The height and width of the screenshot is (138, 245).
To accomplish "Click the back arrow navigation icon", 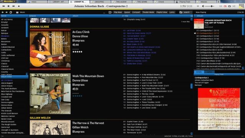I will pyautogui.click(x=3, y=12).
